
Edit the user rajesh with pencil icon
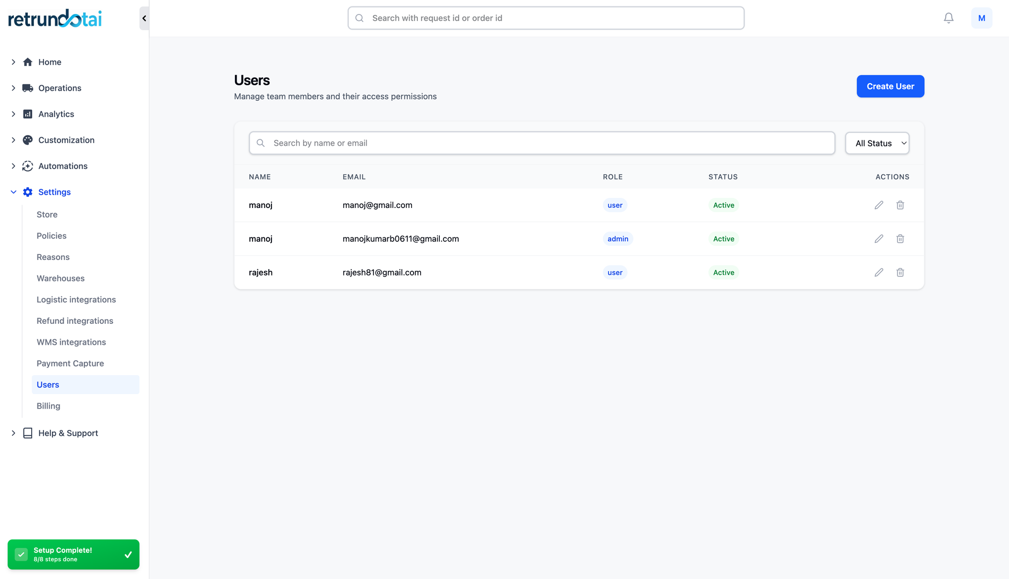pos(879,272)
